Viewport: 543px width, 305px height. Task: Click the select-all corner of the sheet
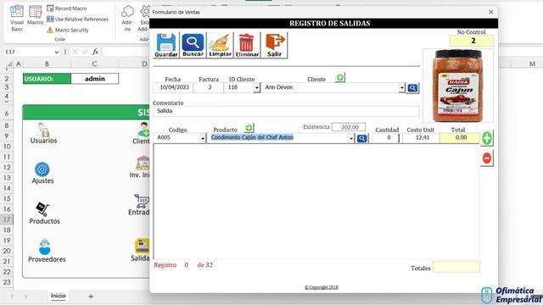pyautogui.click(x=9, y=64)
